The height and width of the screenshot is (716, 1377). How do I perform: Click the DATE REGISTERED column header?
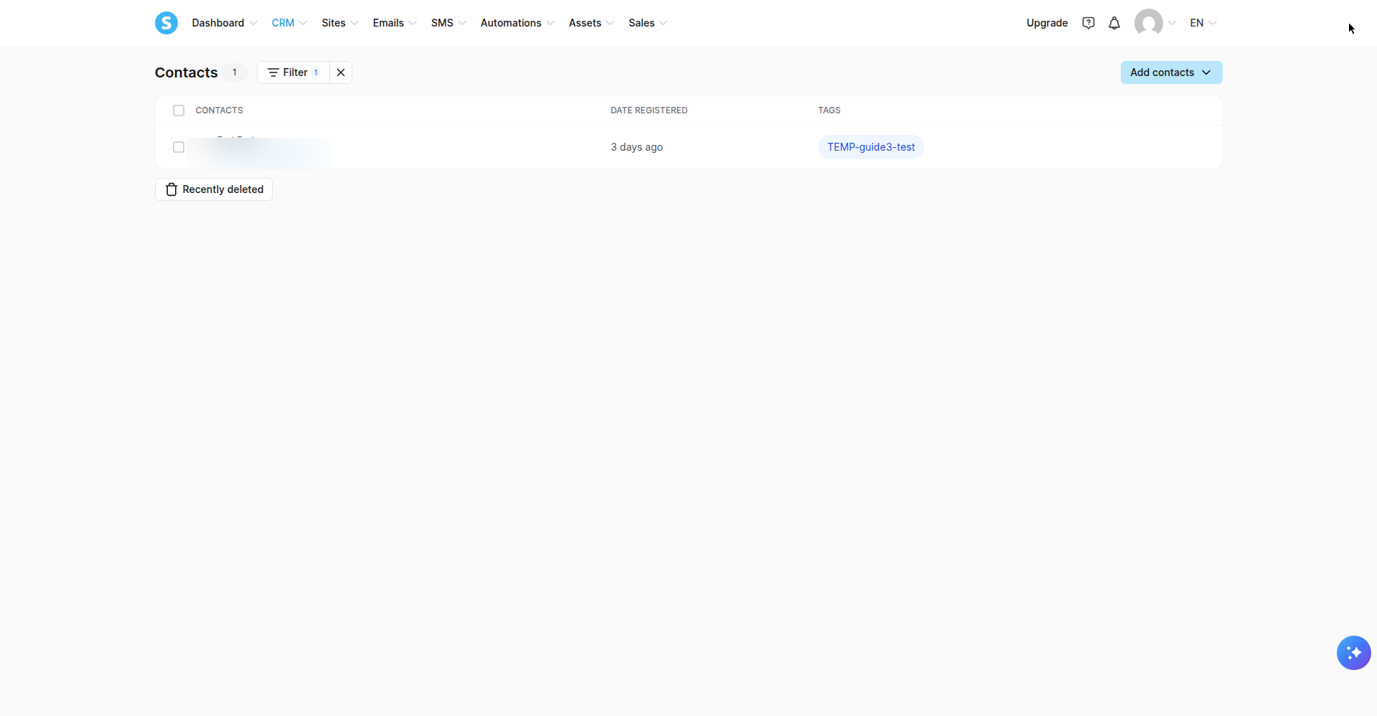coord(649,110)
